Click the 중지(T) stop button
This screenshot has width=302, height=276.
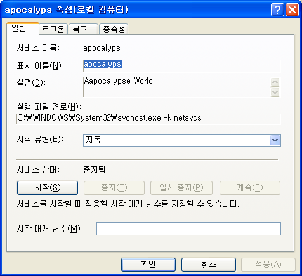click(x=114, y=188)
